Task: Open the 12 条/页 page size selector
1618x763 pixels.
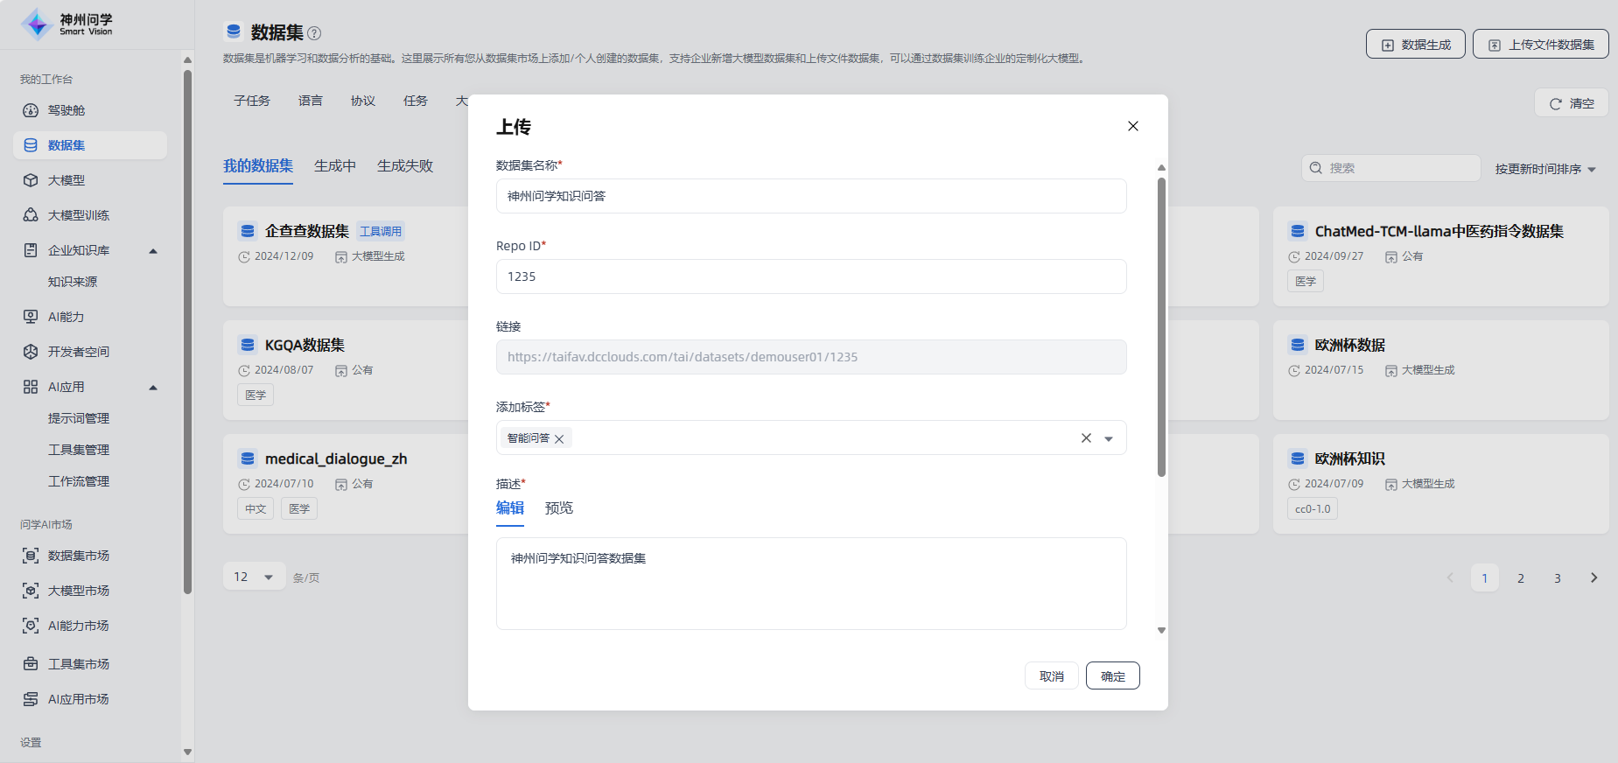Action: (x=254, y=577)
